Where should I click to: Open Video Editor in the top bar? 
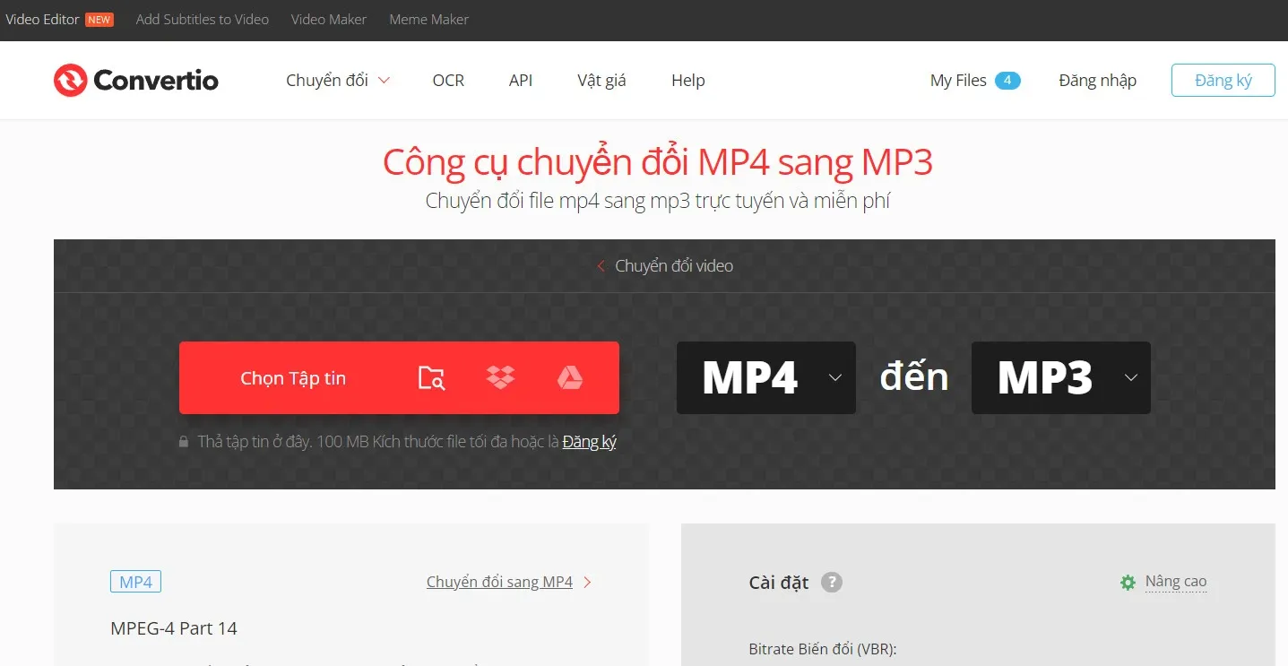(x=42, y=19)
